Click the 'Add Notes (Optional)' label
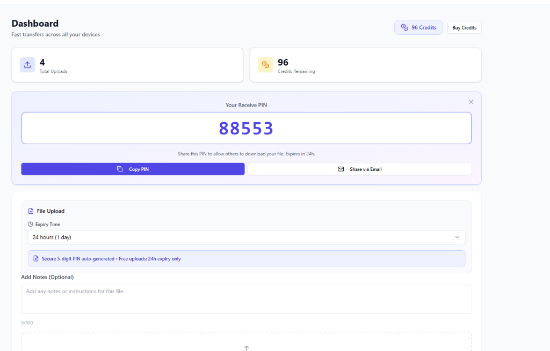The image size is (550, 351). (x=47, y=277)
